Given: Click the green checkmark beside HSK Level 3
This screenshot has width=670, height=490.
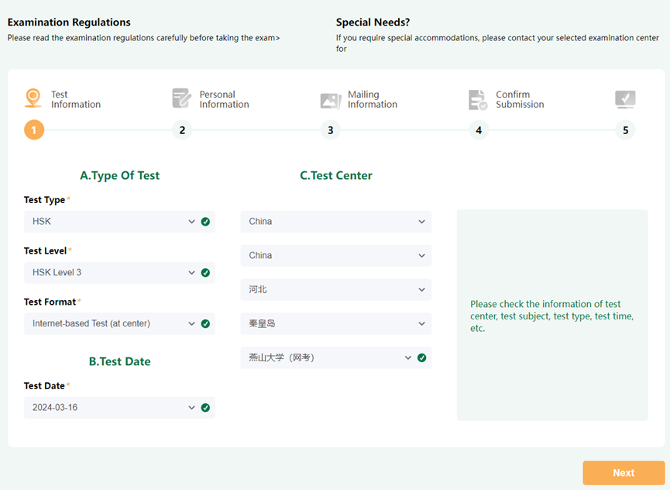Looking at the screenshot, I should coord(205,273).
